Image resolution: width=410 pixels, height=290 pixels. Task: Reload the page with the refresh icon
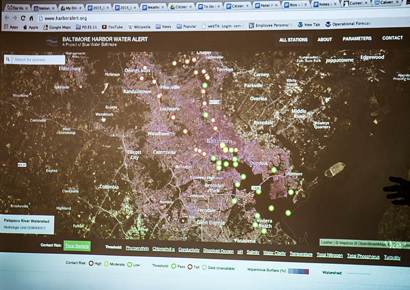click(x=23, y=17)
